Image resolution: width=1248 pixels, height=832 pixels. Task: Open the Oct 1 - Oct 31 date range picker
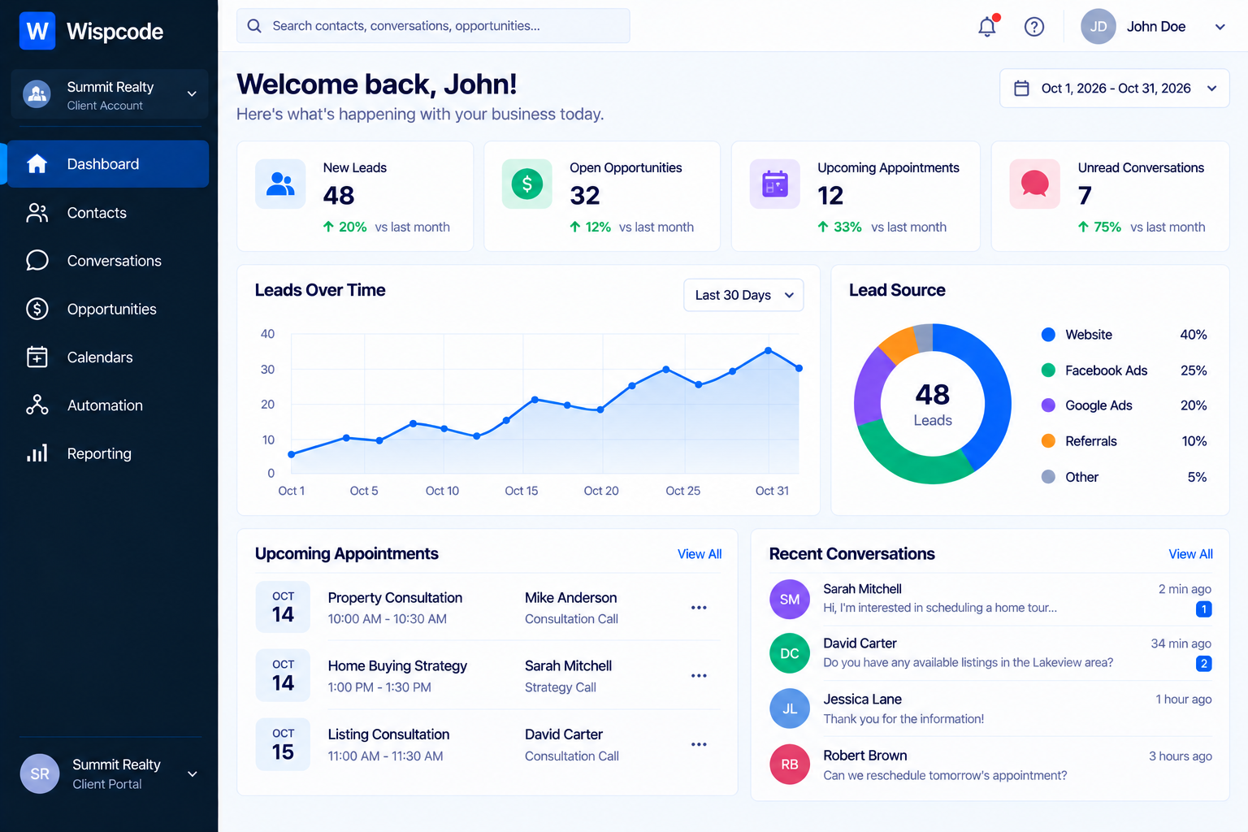click(1114, 89)
